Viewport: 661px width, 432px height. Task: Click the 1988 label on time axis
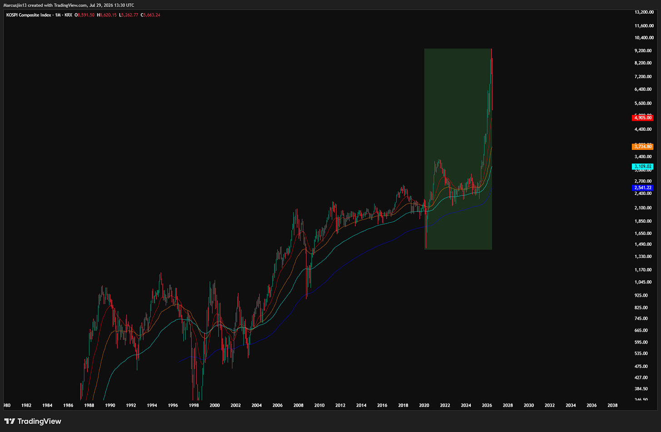(89, 405)
